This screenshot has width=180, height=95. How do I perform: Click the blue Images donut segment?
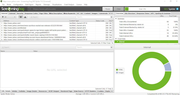point(168,67)
